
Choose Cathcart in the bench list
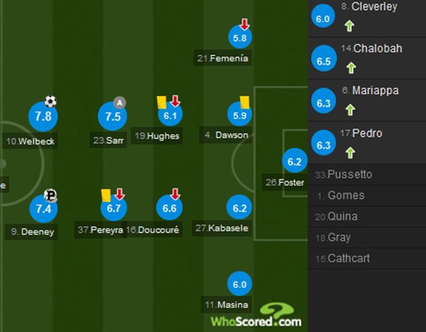[348, 259]
